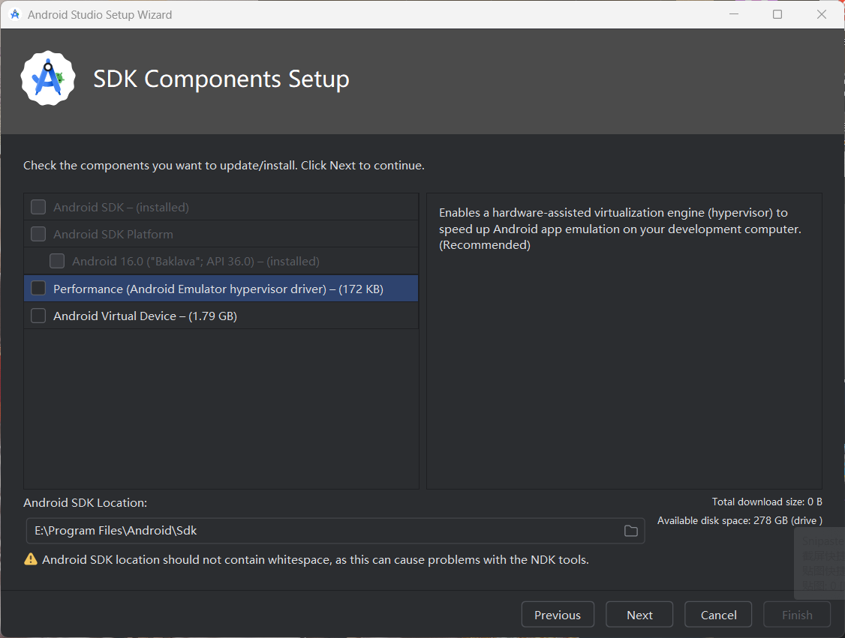Screen dimensions: 845x638
Task: Click the yellow whitespace warning icon
Action: pyautogui.click(x=31, y=559)
